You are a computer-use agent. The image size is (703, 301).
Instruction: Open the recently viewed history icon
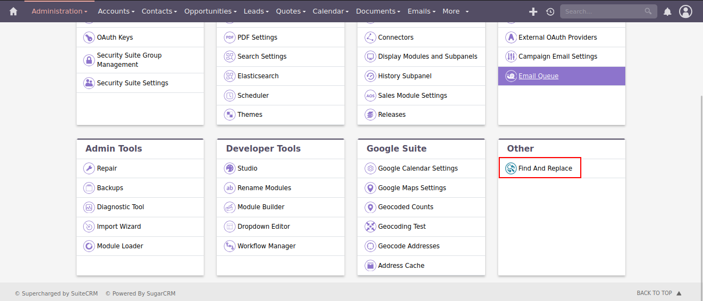click(550, 11)
